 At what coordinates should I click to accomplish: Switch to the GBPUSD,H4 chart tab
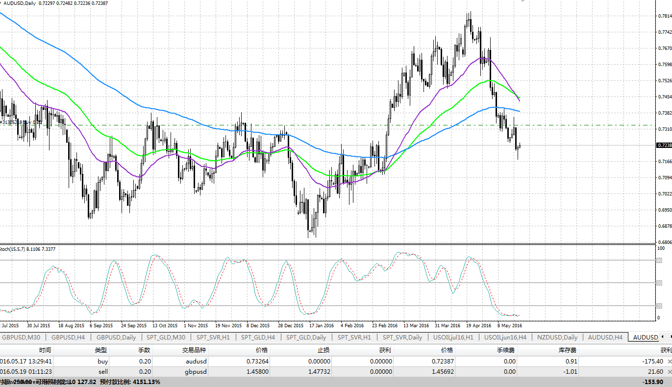click(x=68, y=337)
